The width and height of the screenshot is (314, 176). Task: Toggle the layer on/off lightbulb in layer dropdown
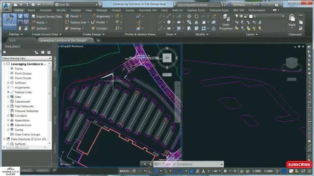[236, 16]
